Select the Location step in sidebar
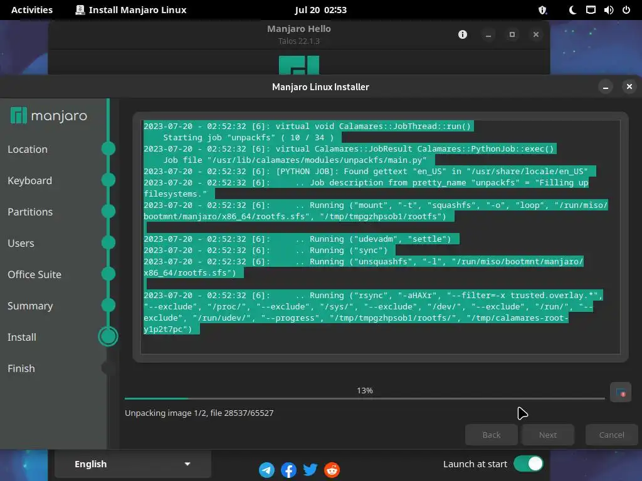The image size is (642, 481). pyautogui.click(x=28, y=149)
